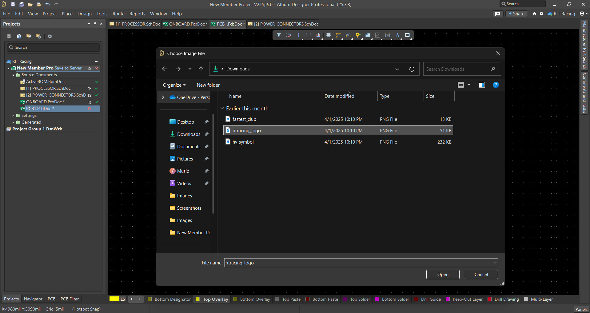
Task: Click the open document folder icon
Action: pos(30,4)
